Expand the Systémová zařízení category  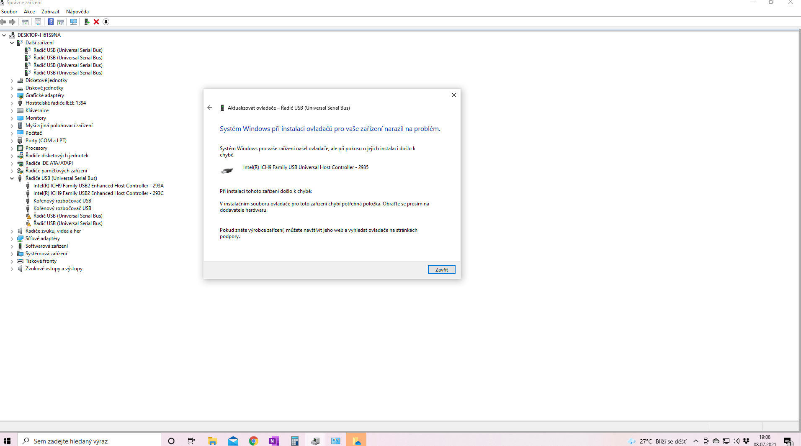pos(12,254)
